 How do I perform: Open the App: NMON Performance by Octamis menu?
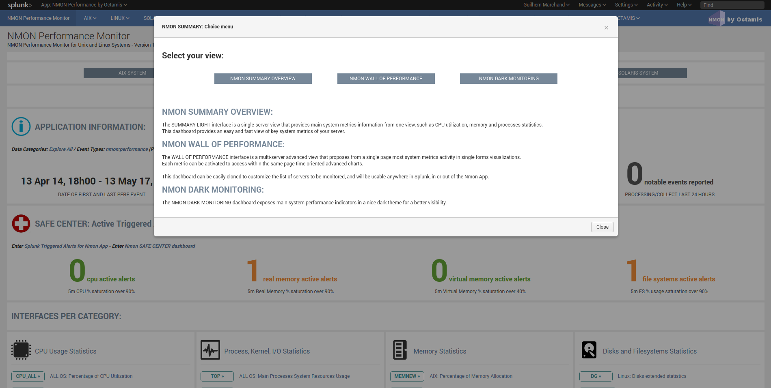(x=84, y=4)
